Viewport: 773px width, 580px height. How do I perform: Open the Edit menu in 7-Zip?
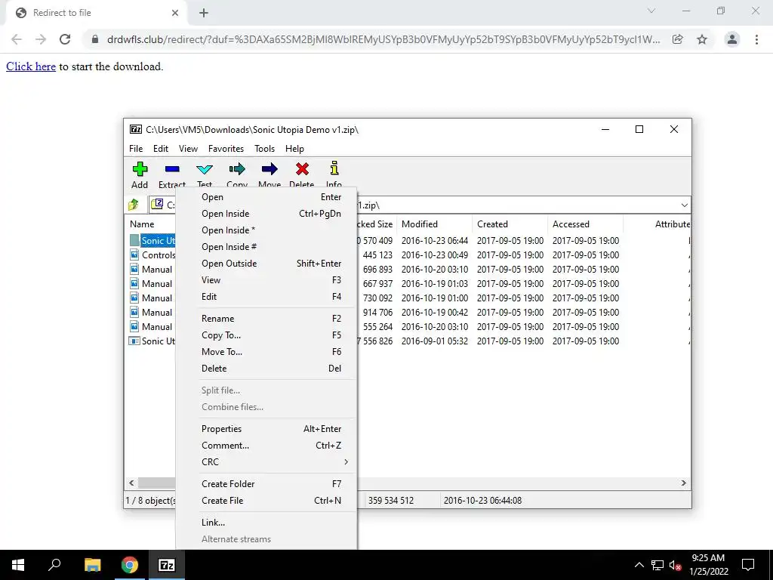click(x=161, y=149)
